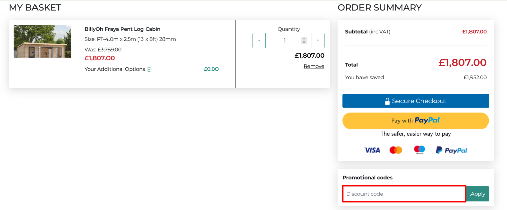
Task: Click the additional options price £0.00
Action: [x=211, y=69]
